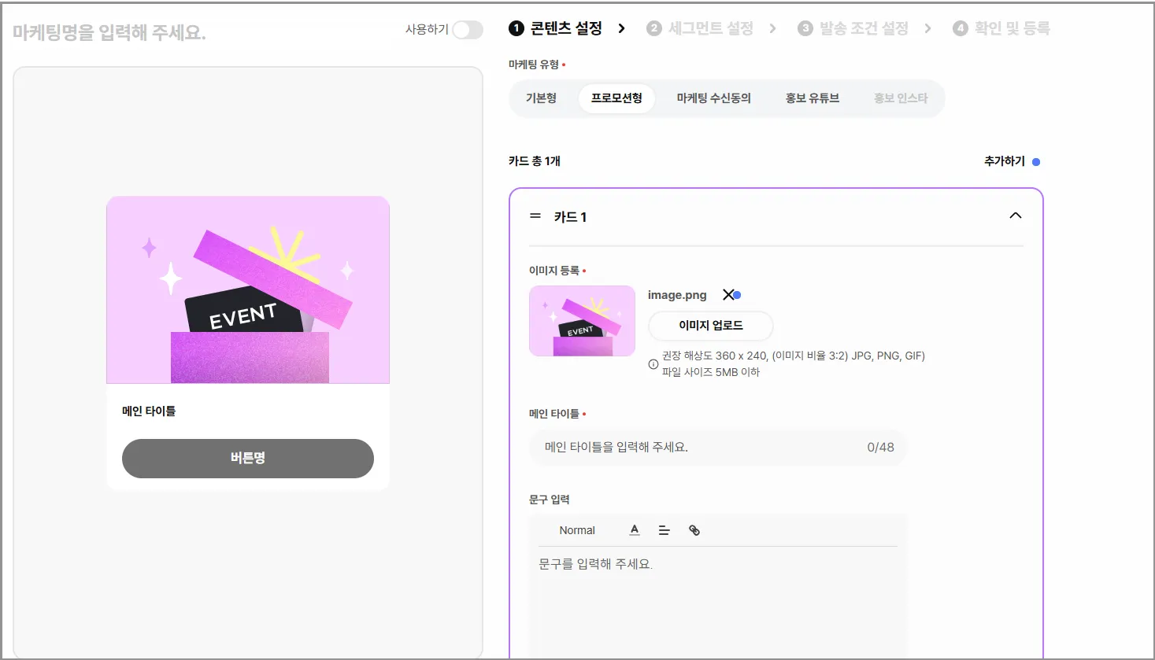Click the insert link icon in editor
Screen dimensions: 1155x660
click(x=694, y=530)
